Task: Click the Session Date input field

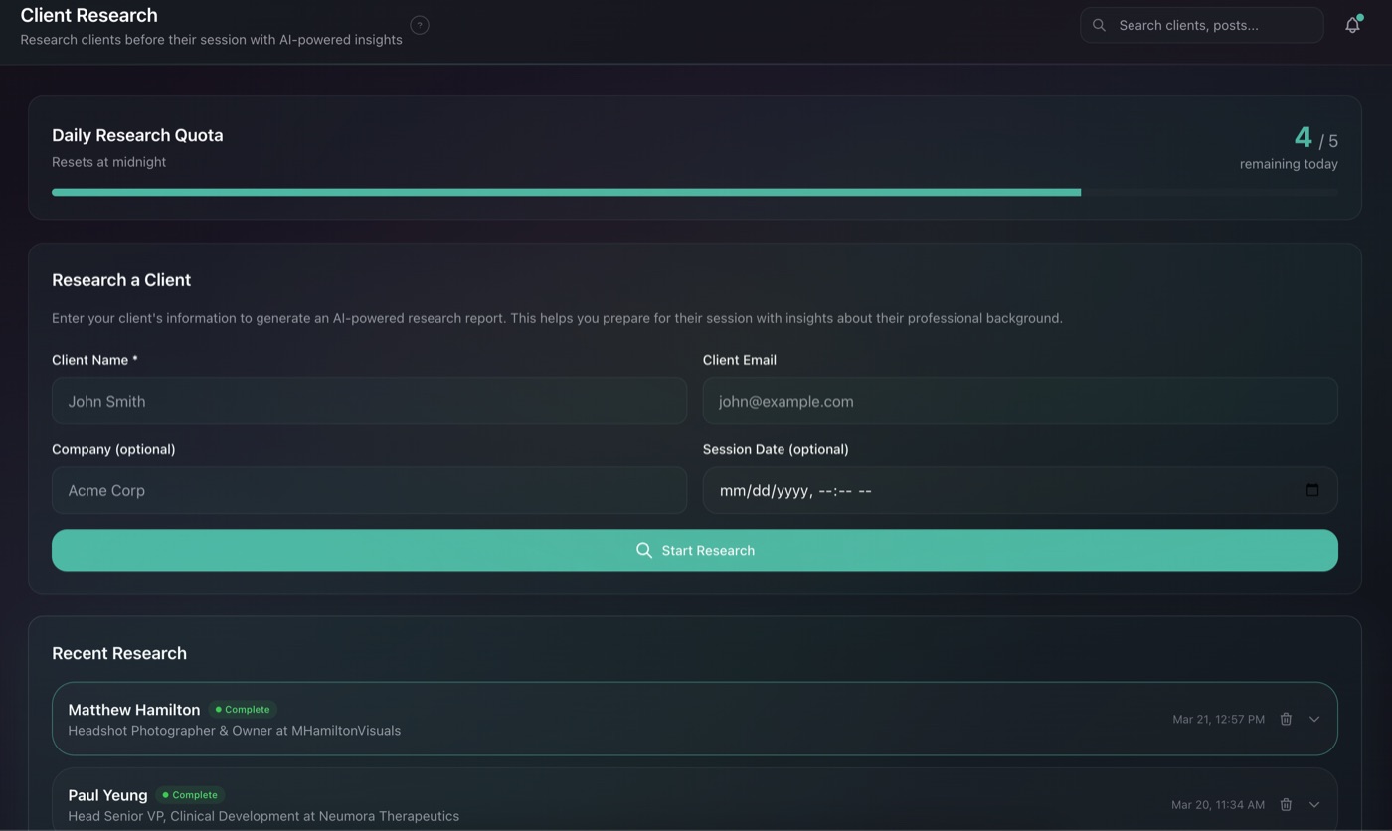Action: pyautogui.click(x=994, y=490)
